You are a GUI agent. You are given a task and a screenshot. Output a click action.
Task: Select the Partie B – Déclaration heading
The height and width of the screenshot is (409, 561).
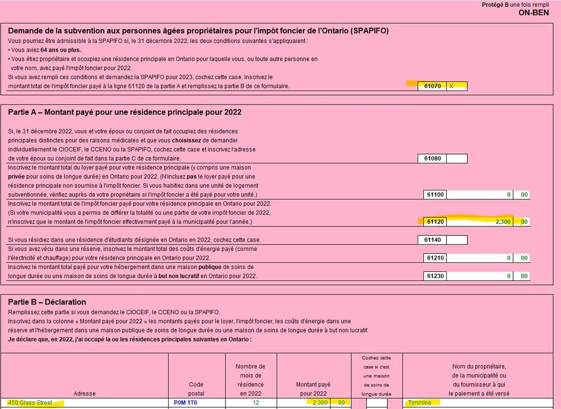(x=47, y=302)
